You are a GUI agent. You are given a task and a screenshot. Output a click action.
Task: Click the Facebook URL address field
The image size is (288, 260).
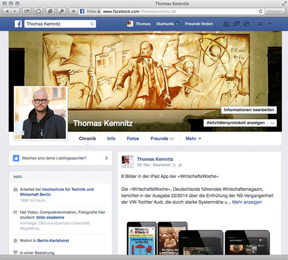pyautogui.click(x=172, y=12)
